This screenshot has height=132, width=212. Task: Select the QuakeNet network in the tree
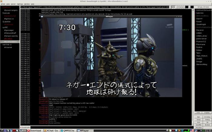[x=6, y=21]
